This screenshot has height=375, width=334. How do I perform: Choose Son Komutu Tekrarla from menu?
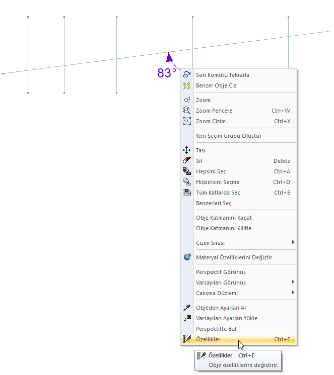[x=238, y=75]
